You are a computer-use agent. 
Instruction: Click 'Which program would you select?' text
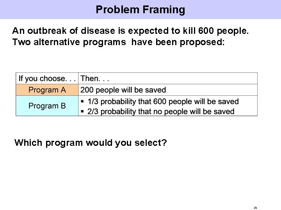tap(91, 143)
